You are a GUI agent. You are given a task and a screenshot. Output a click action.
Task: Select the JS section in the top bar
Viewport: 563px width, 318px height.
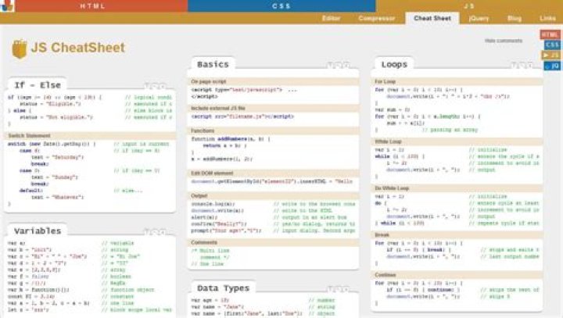(469, 6)
